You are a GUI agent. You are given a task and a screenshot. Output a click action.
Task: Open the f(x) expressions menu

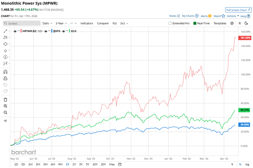pyautogui.click(x=115, y=23)
